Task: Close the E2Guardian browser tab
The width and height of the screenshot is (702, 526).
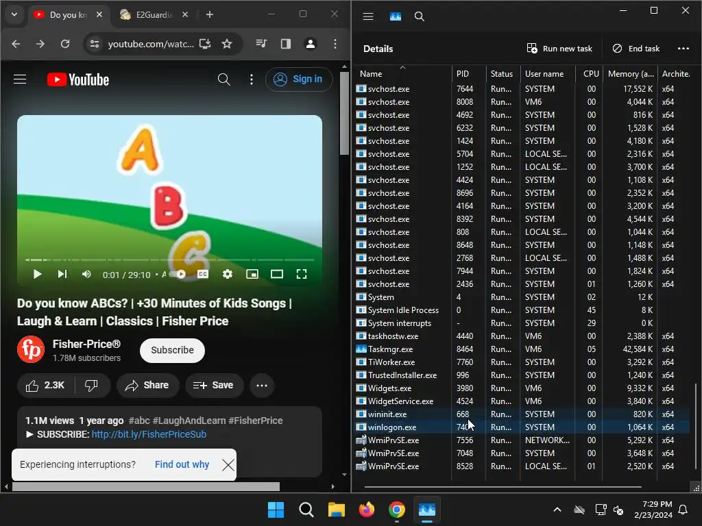Action: 185,15
